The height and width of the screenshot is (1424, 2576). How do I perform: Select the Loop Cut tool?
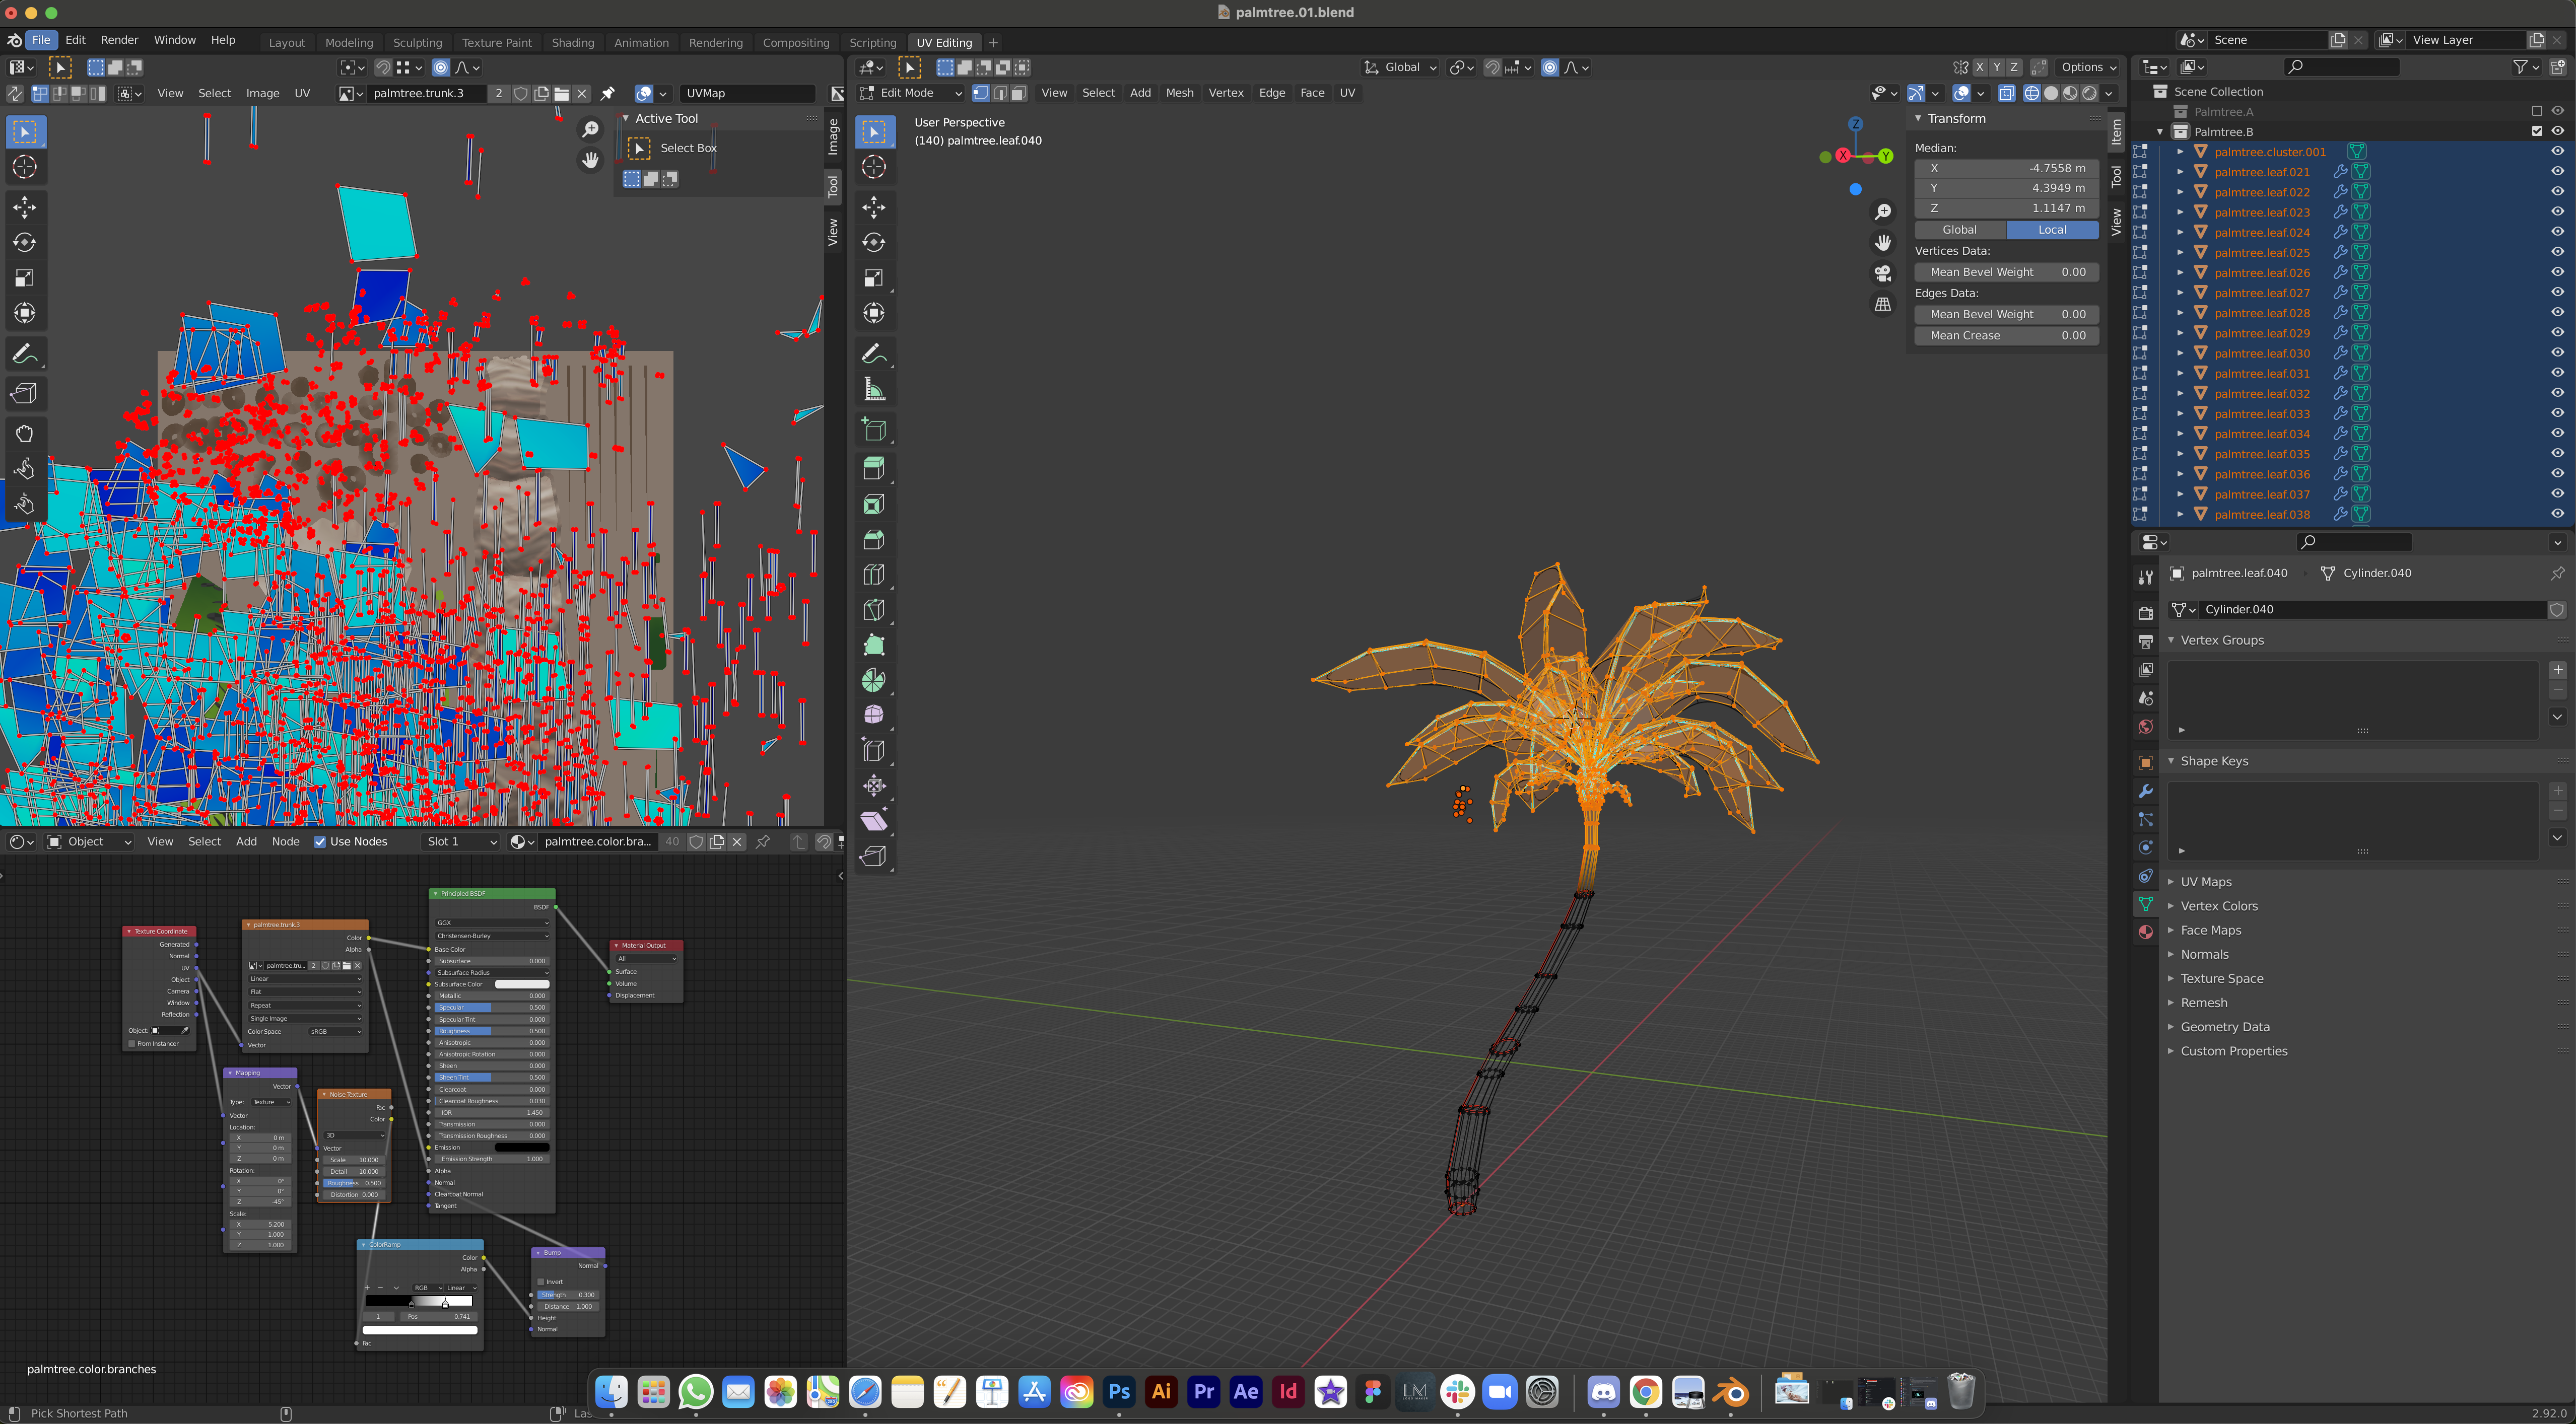(874, 575)
